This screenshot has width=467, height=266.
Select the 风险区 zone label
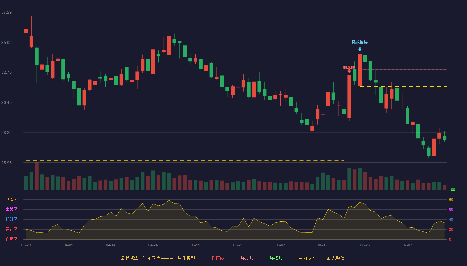(x=11, y=199)
